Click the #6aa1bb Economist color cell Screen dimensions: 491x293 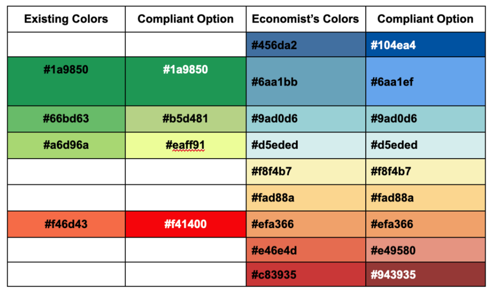(305, 82)
